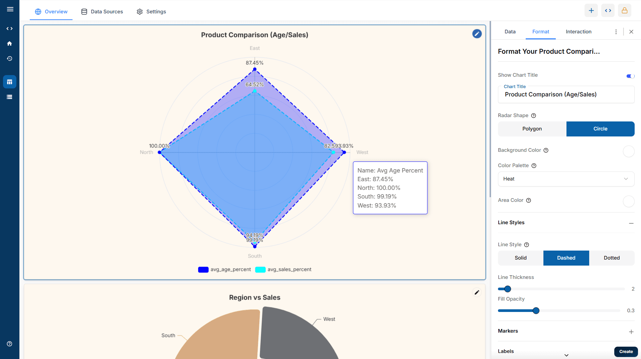Viewport: 641px width, 359px height.
Task: Select Polygon radar shape
Action: coord(532,129)
